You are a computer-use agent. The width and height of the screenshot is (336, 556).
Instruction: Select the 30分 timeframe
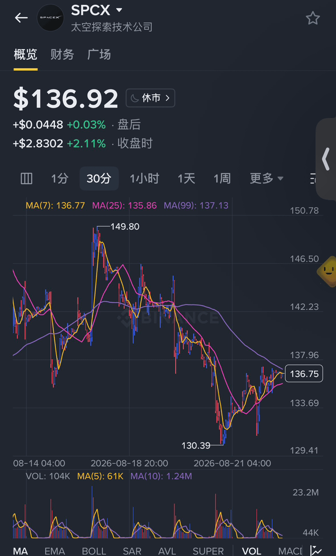point(99,178)
